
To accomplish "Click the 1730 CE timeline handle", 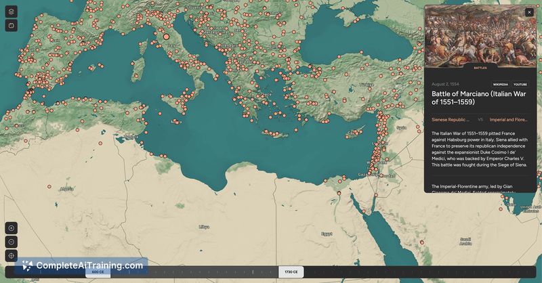I will click(x=292, y=271).
